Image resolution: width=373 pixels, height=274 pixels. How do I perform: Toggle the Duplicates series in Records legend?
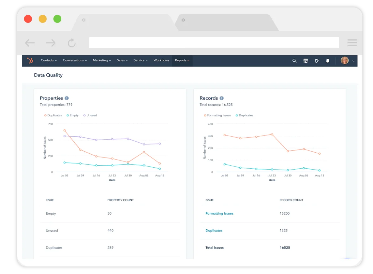pyautogui.click(x=244, y=115)
